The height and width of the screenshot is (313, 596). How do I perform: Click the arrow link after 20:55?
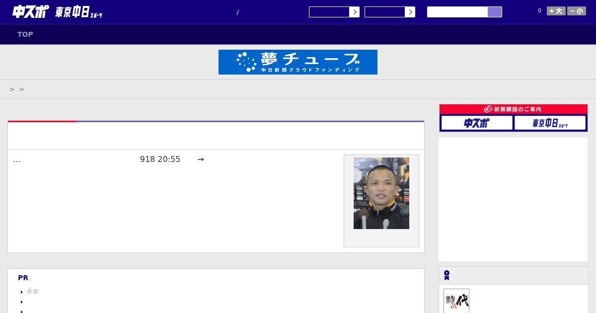coord(201,159)
